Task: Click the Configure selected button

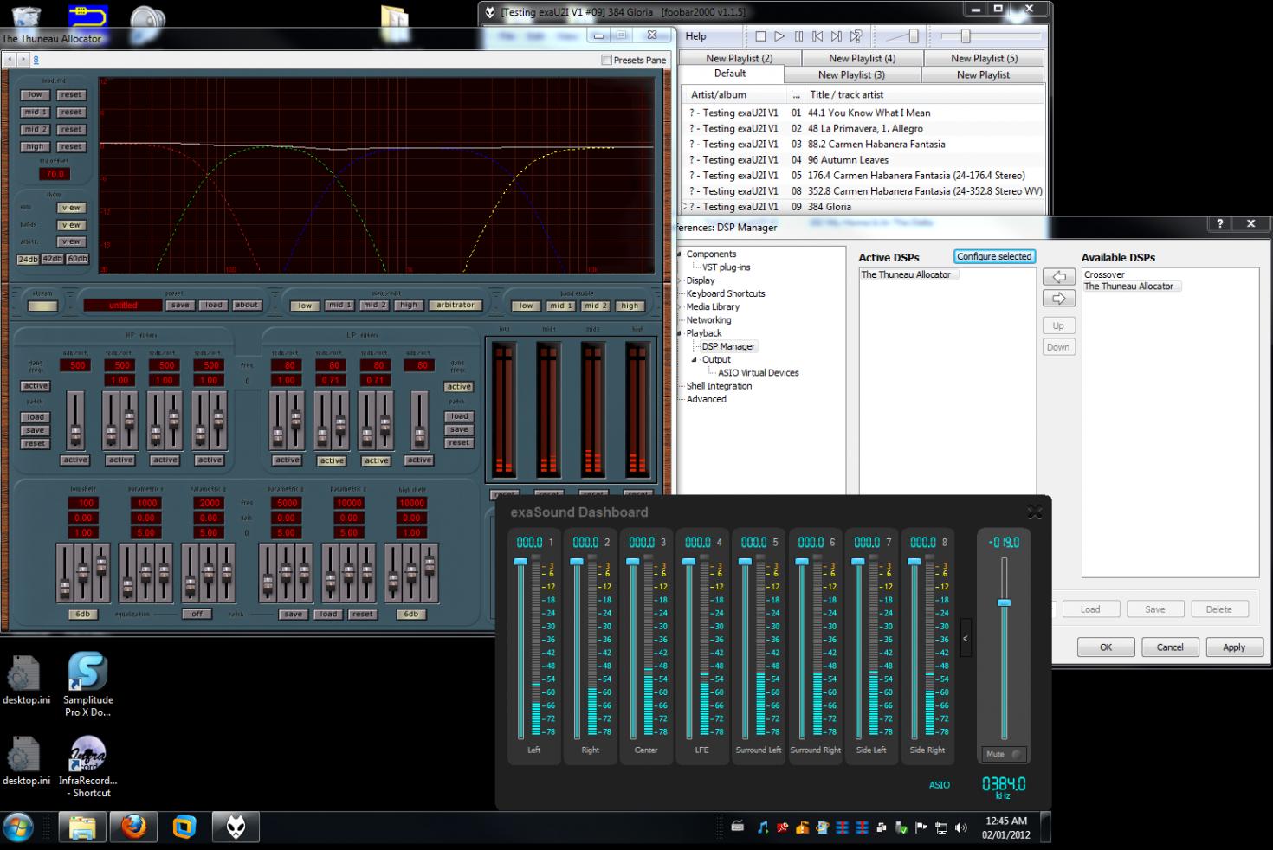Action: 994,256
